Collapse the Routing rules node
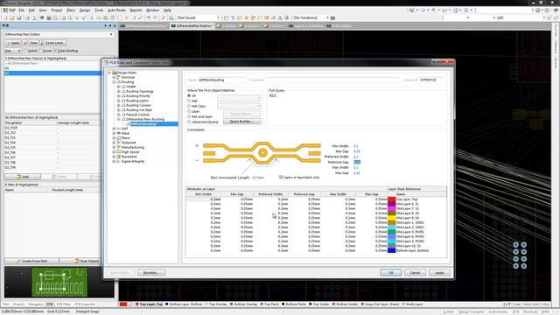Screen dimensions: 560x315 point(114,81)
